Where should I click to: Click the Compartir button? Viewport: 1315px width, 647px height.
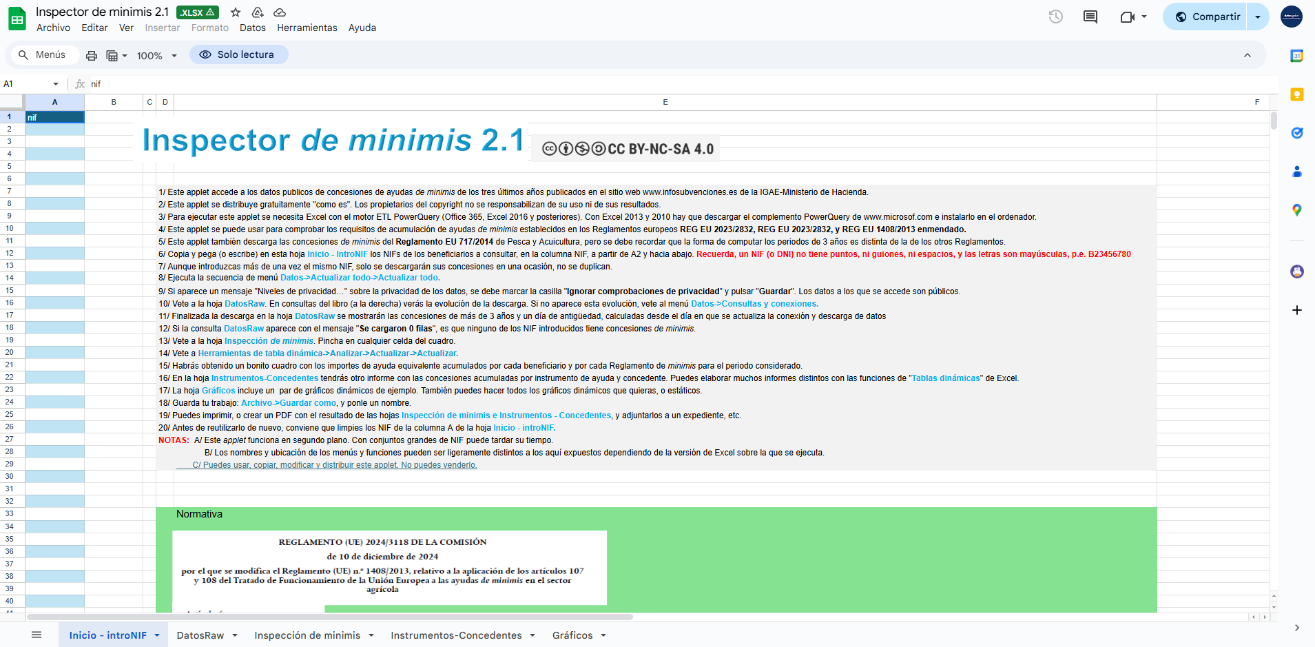(x=1207, y=17)
